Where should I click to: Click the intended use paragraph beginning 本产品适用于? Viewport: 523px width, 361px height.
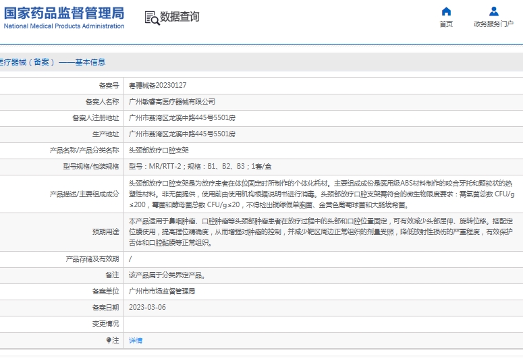[x=321, y=231]
